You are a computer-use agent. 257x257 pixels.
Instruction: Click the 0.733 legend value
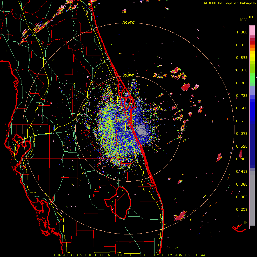(242, 96)
